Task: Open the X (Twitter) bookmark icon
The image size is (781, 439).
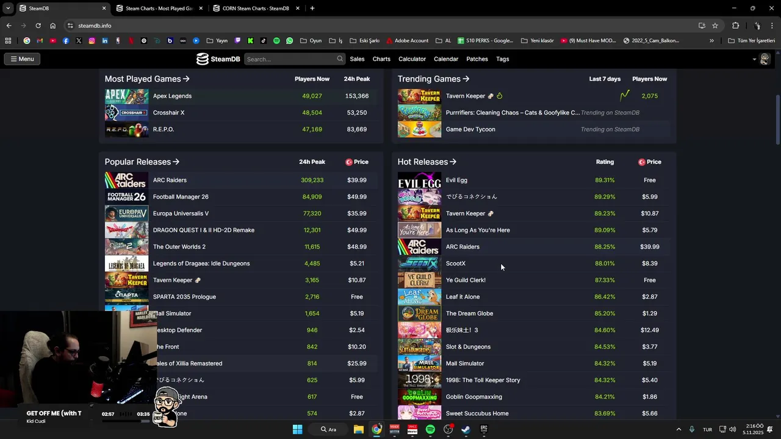Action: tap(79, 41)
